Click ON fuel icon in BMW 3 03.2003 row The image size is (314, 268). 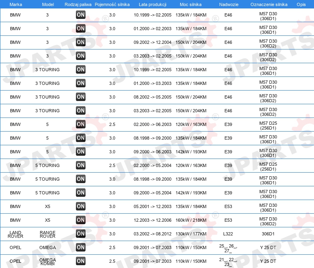pos(81,56)
